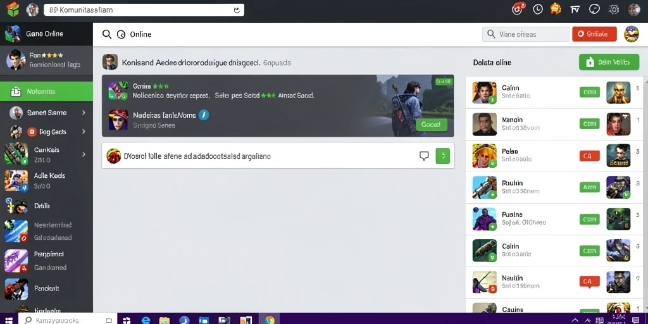648x324 pixels.
Task: Click the green button in the Calnn row
Action: (x=590, y=92)
